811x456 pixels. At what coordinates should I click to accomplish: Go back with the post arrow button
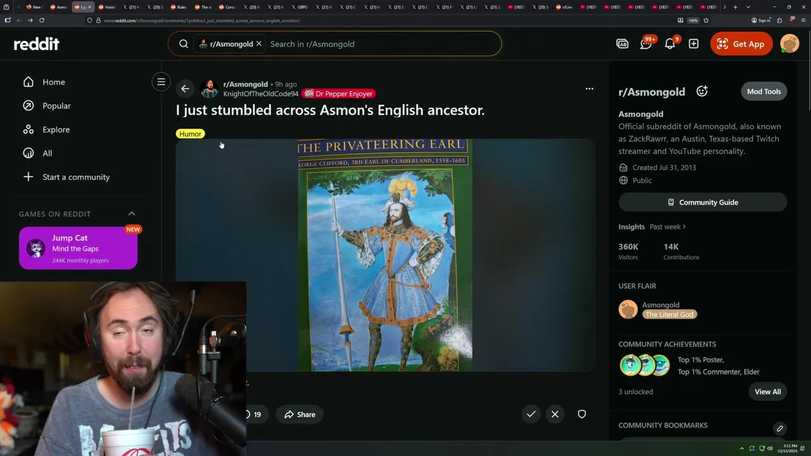point(185,89)
